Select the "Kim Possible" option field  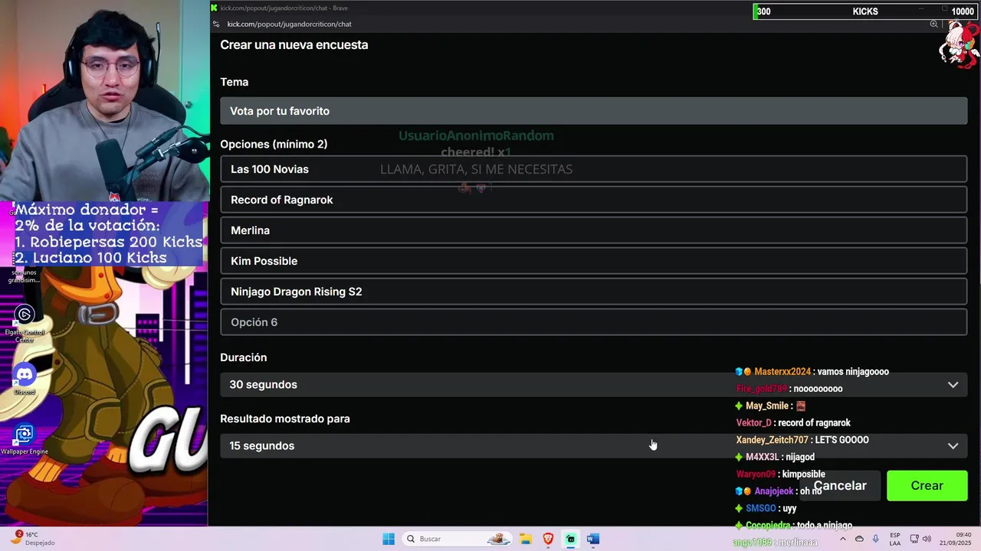pyautogui.click(x=593, y=261)
